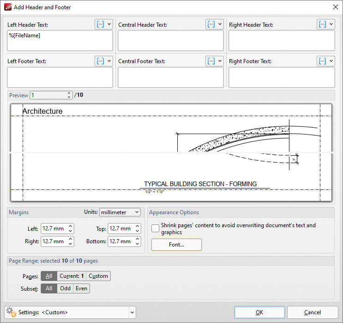Focus the Right Footer Text field
Screen dimensions: 343x323
(282, 77)
